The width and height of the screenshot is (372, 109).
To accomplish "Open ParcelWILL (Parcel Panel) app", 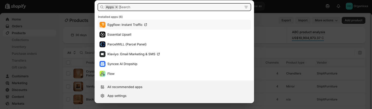I will pyautogui.click(x=174, y=44).
